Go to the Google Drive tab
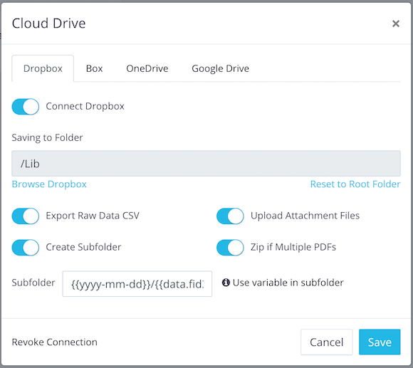Image resolution: width=413 pixels, height=368 pixels. pyautogui.click(x=220, y=68)
